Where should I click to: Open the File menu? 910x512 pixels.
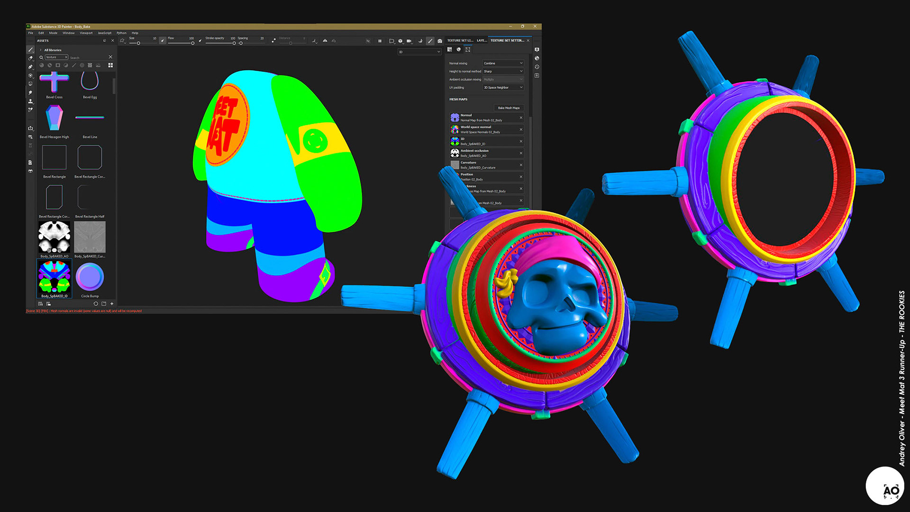pos(31,33)
